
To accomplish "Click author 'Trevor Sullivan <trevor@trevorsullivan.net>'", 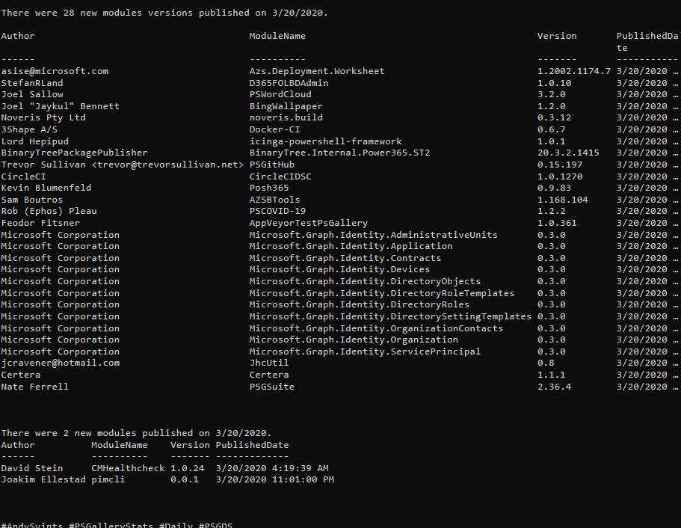I will click(123, 165).
